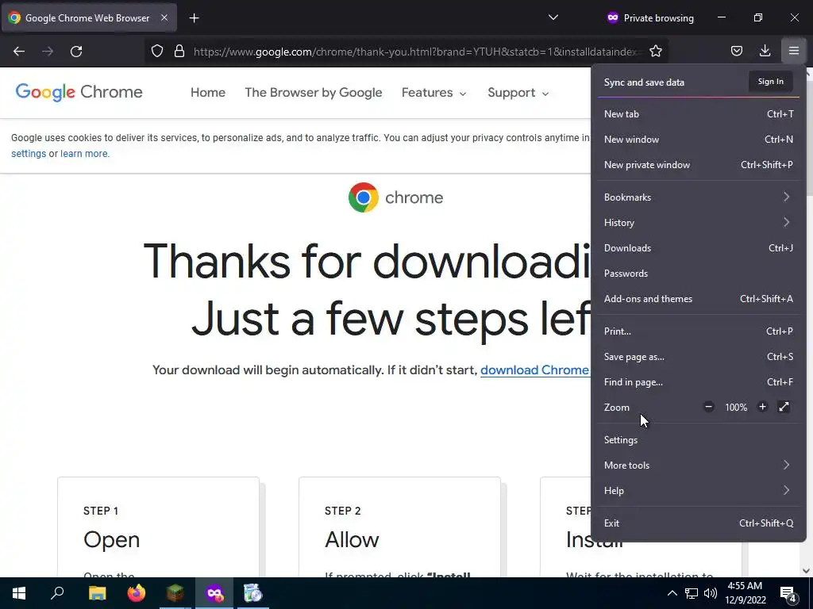
Task: Open the downloads panel arrow icon
Action: pyautogui.click(x=765, y=51)
